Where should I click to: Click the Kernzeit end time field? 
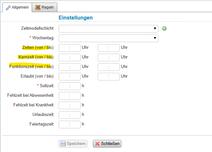pyautogui.click(x=109, y=57)
